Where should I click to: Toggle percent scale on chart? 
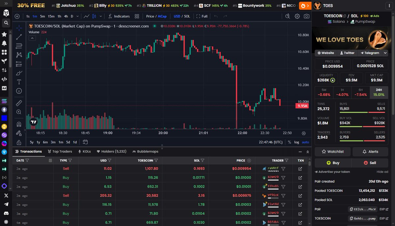click(x=289, y=142)
